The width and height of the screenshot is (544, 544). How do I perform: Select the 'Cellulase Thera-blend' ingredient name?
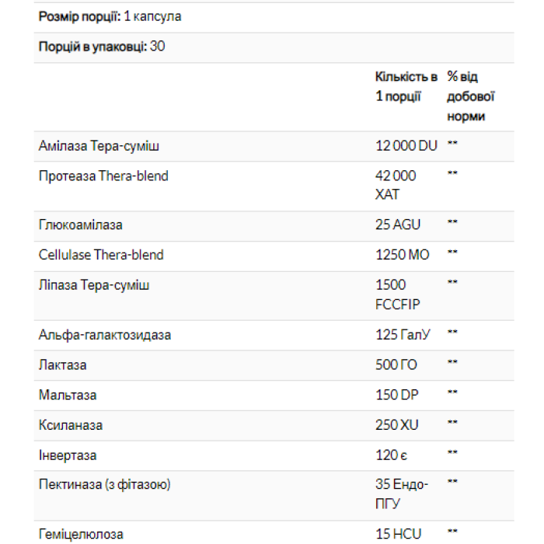coord(101,255)
